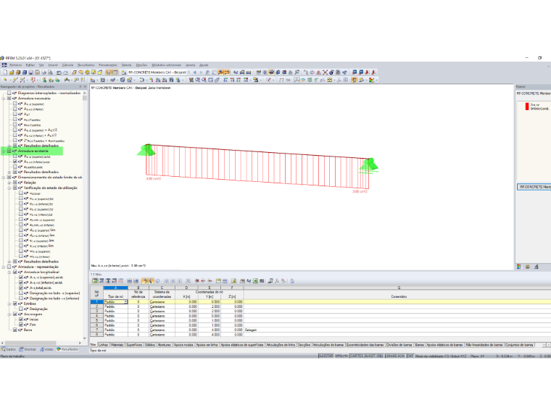Screen dimensions: 551x413
Task: Enable the As,-z (superior) checkbox under Armadura necessária
Action: [x=15, y=104]
